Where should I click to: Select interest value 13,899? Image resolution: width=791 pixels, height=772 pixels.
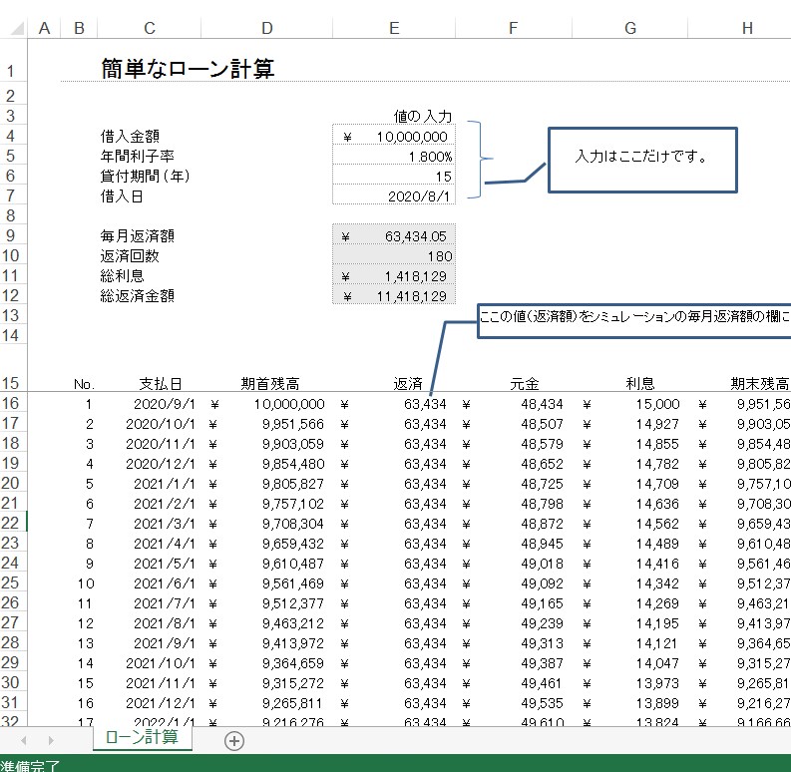657,703
